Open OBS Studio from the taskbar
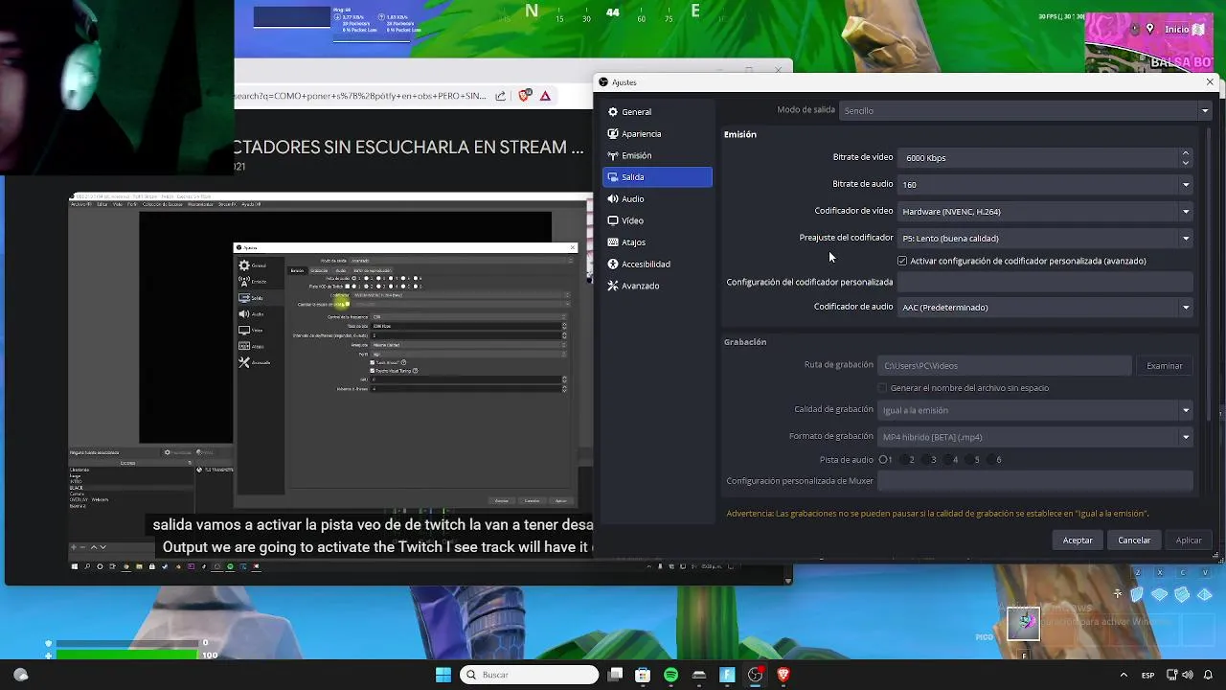This screenshot has height=690, width=1226. click(755, 675)
